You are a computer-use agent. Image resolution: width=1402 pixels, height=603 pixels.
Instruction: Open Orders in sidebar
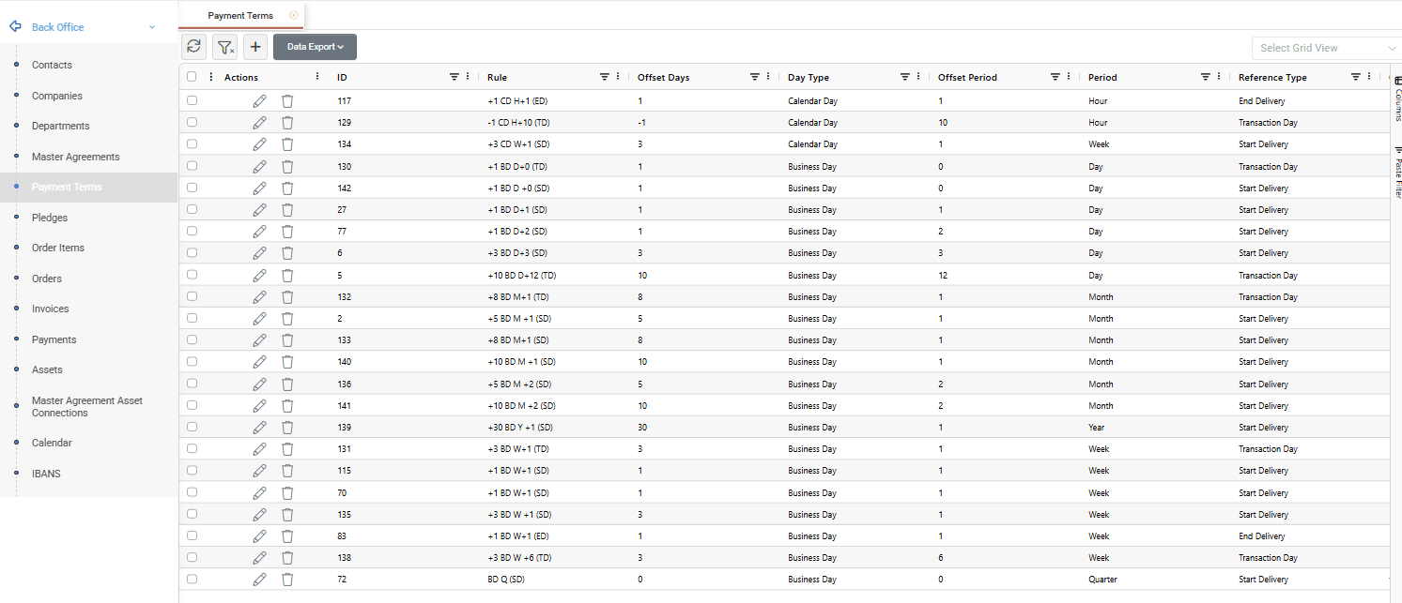click(x=47, y=279)
